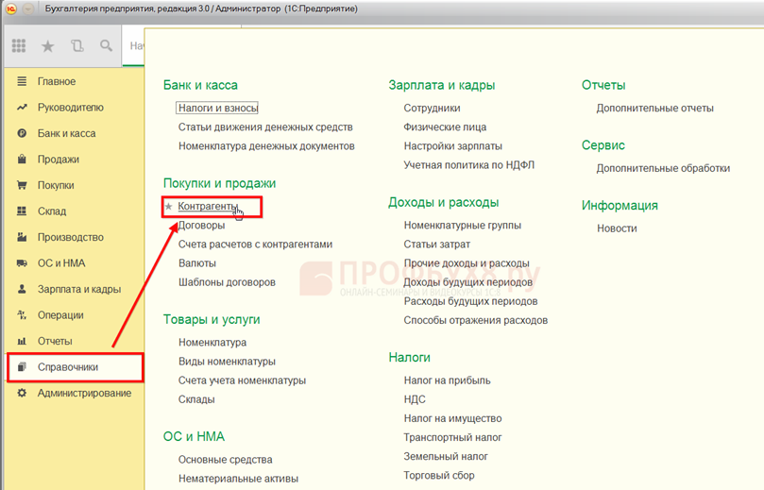Open the sections menu grid icon
The height and width of the screenshot is (490, 764).
click(19, 45)
